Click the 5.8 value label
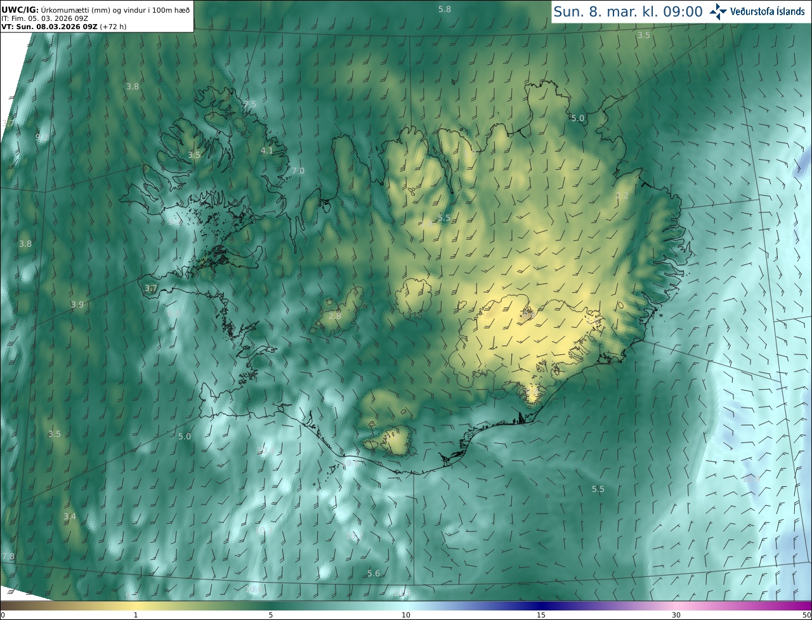Viewport: 812px width, 620px height. 445,9
